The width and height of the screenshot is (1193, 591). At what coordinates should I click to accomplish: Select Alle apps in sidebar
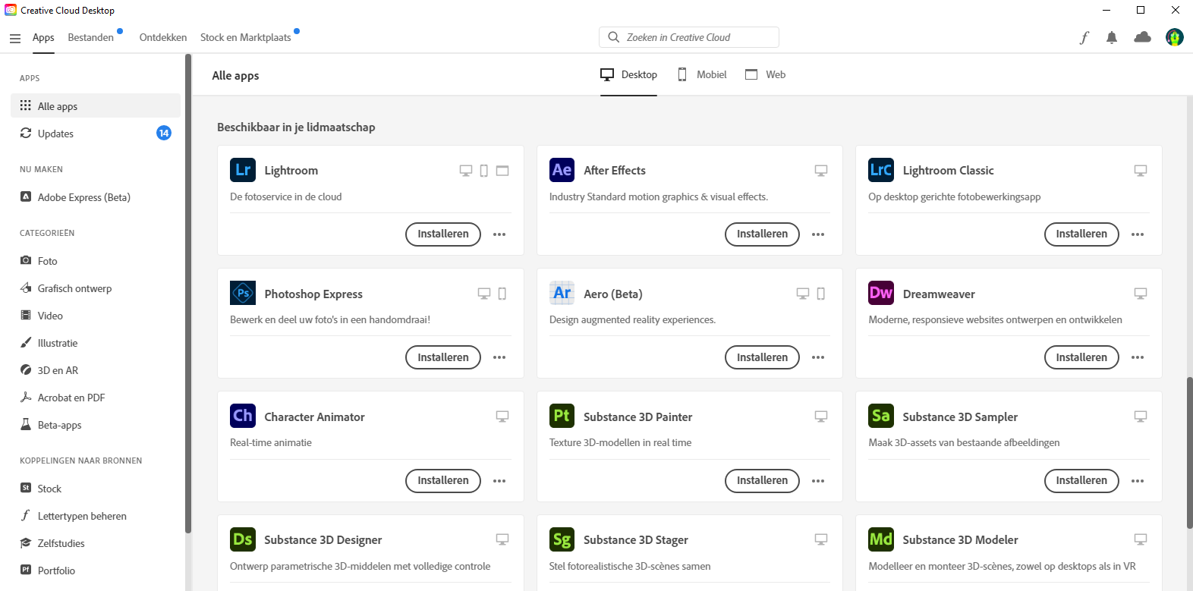pos(96,106)
